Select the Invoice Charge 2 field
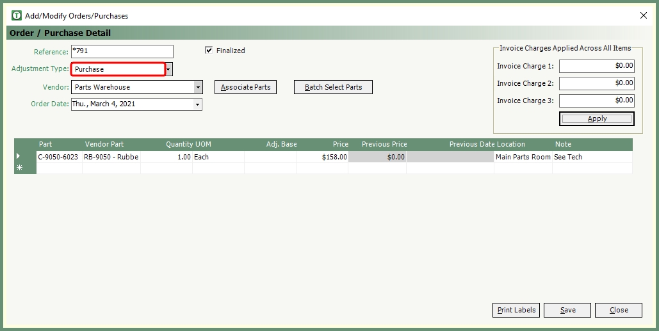This screenshot has height=331, width=659. pyautogui.click(x=596, y=83)
